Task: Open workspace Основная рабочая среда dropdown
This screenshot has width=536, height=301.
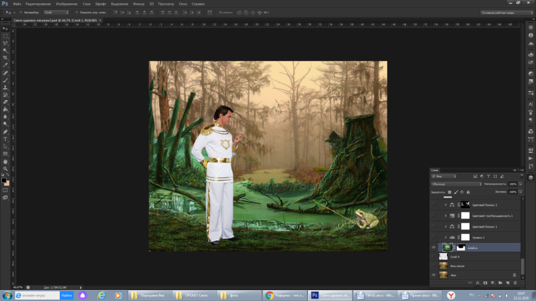Action: point(507,12)
